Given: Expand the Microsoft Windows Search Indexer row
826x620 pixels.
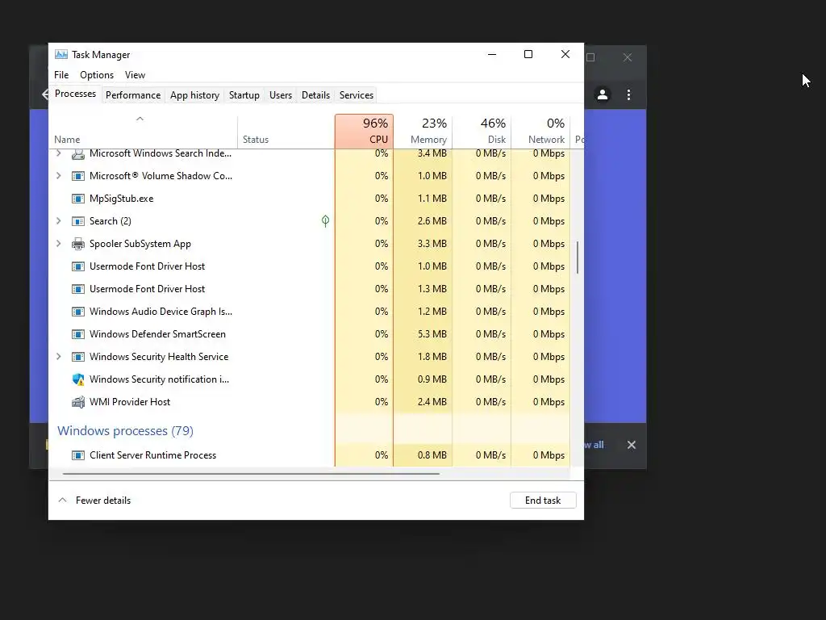Looking at the screenshot, I should point(58,153).
